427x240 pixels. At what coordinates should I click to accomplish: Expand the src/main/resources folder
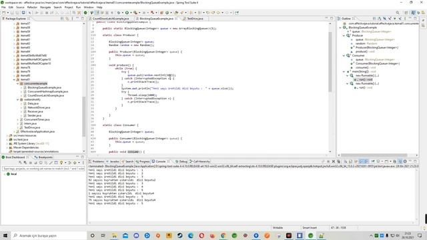[7, 135]
